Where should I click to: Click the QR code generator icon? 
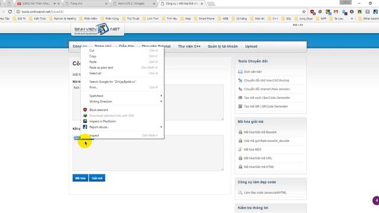(x=240, y=106)
